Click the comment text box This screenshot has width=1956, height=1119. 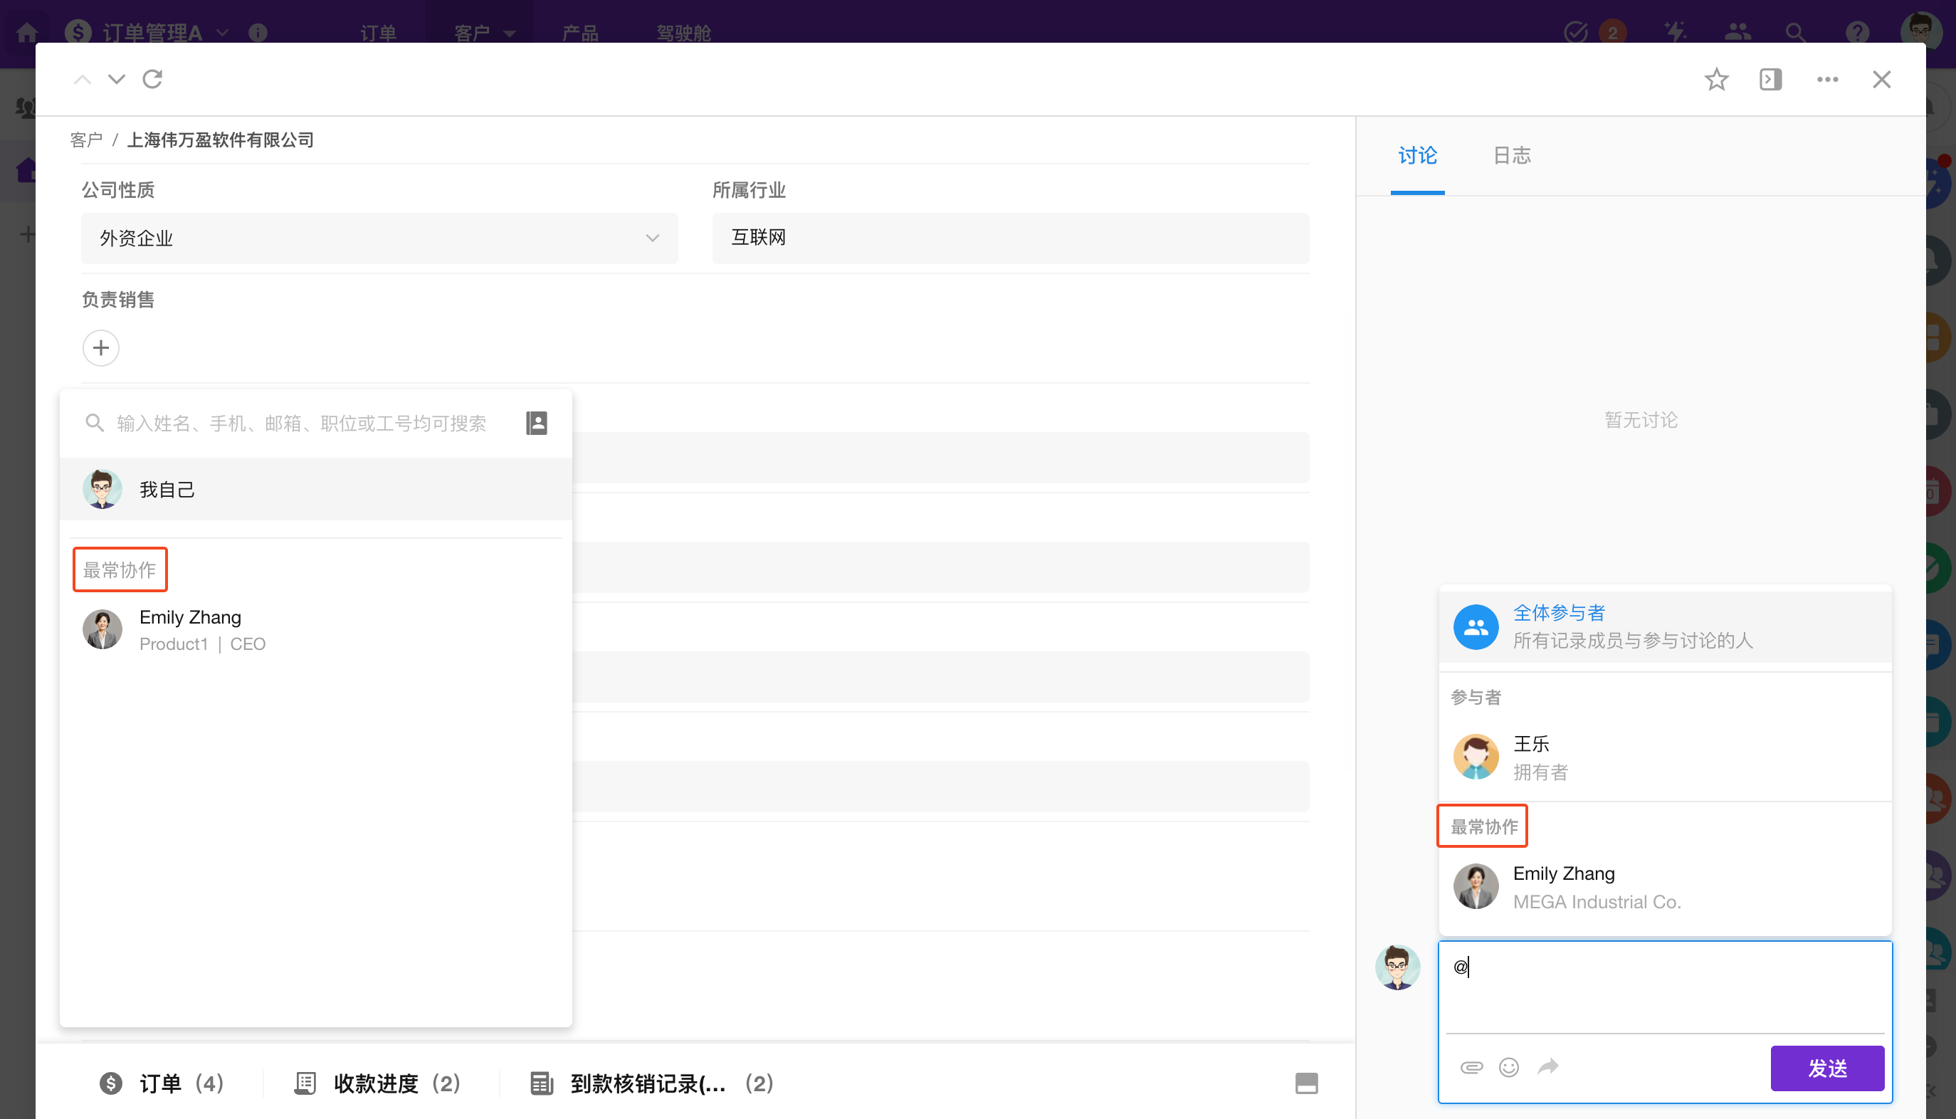[1665, 987]
